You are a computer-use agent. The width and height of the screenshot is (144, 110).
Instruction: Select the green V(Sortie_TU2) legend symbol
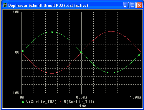coord(23,102)
